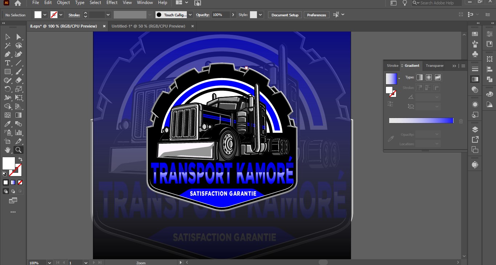Activate the Line Segment tool
This screenshot has height=265, width=496.
19,63
